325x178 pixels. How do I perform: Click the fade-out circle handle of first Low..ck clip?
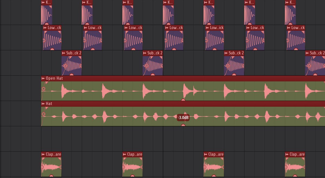60,40
